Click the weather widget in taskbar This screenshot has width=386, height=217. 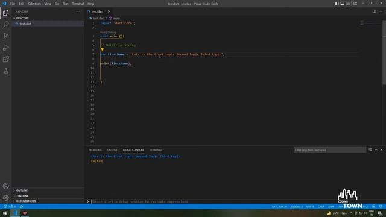[x=337, y=213]
